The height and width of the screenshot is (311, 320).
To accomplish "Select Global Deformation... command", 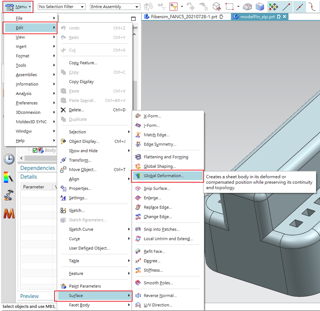I will 168,176.
